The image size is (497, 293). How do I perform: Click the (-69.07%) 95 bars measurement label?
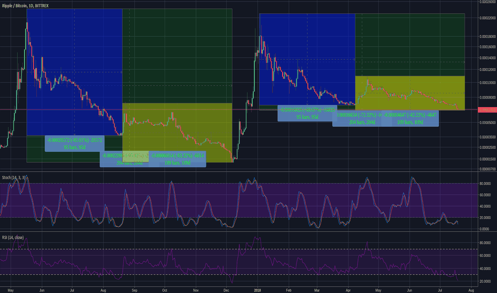(307, 113)
